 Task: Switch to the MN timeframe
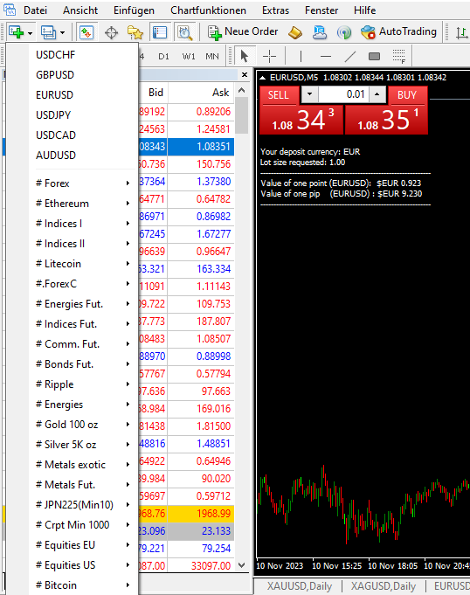point(212,57)
